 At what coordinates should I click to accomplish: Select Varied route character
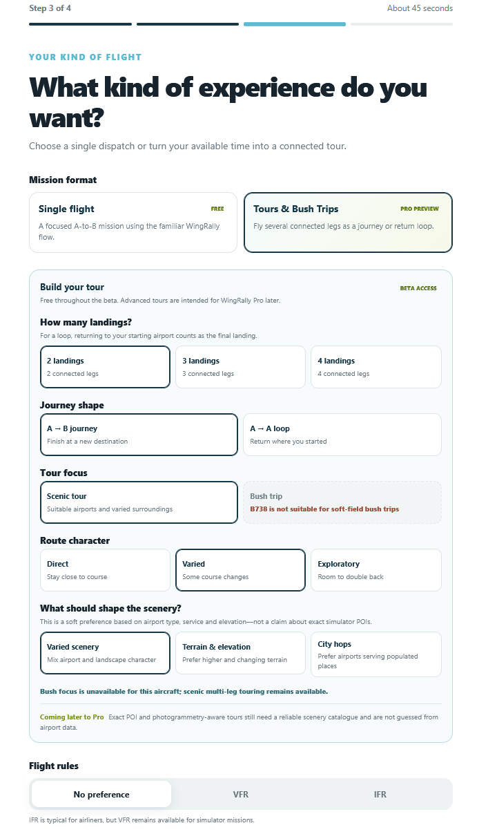pos(240,570)
